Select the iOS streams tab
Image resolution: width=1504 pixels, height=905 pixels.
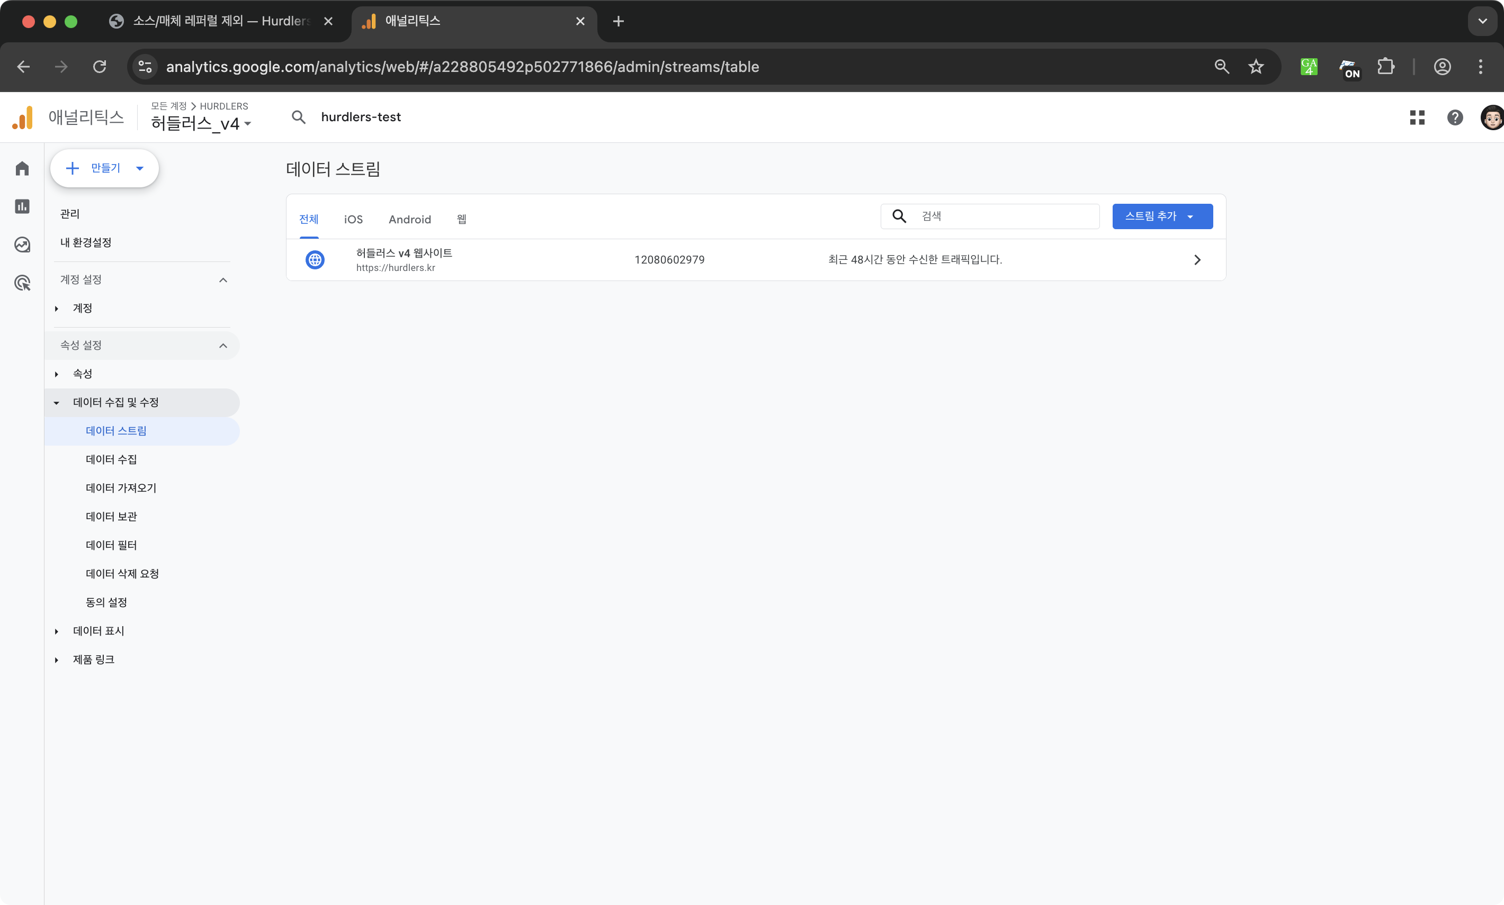(353, 220)
